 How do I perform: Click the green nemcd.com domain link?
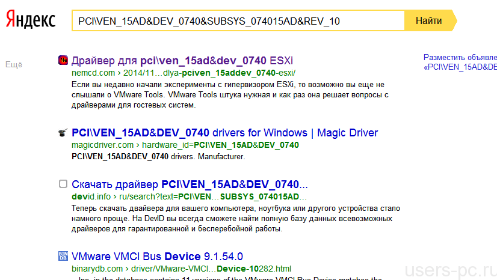(x=91, y=72)
